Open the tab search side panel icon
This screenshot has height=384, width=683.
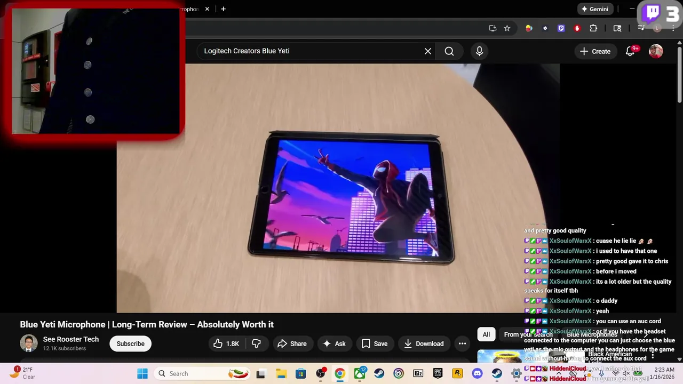coord(617,28)
